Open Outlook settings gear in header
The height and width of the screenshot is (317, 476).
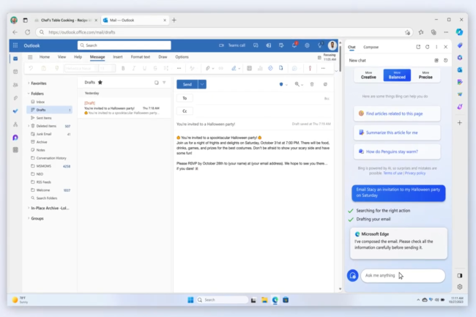[307, 45]
